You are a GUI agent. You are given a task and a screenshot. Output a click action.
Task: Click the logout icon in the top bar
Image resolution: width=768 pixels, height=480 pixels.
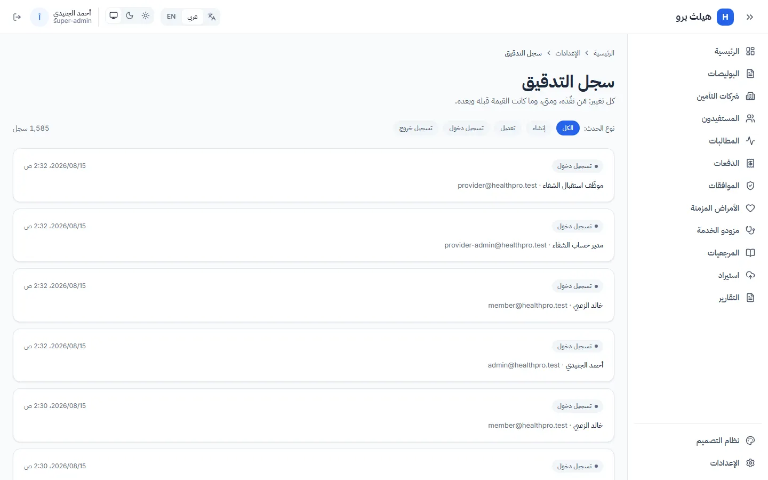coord(17,17)
